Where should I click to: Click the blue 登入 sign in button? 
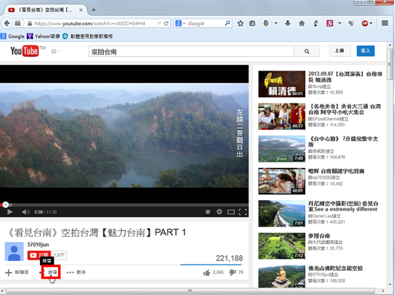[365, 51]
